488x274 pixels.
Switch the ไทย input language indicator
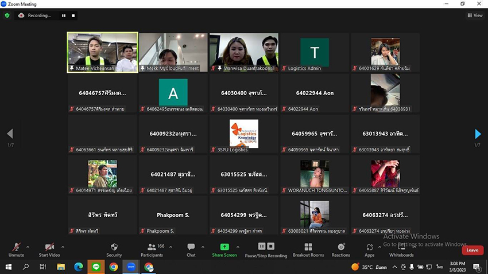[x=439, y=267]
